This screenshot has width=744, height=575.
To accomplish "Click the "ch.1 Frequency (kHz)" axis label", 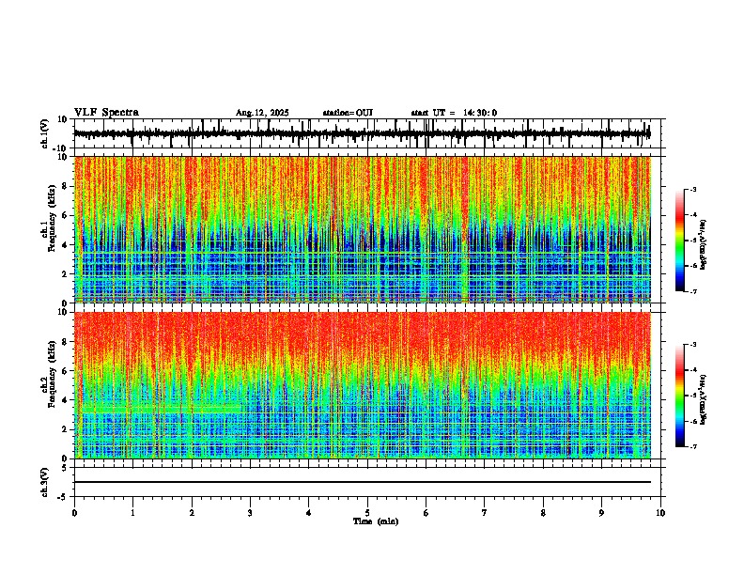I will pos(49,218).
